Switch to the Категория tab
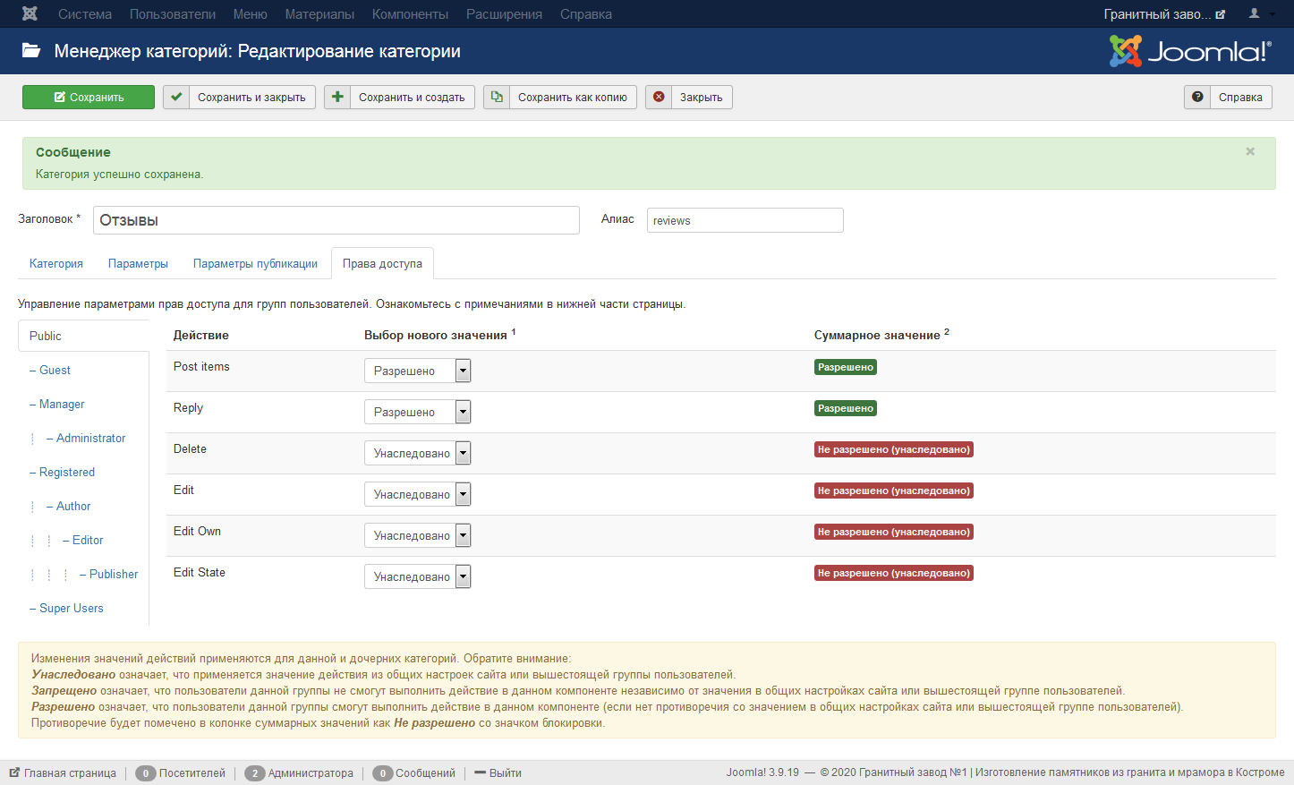Screen dimensions: 1294x785 point(56,263)
